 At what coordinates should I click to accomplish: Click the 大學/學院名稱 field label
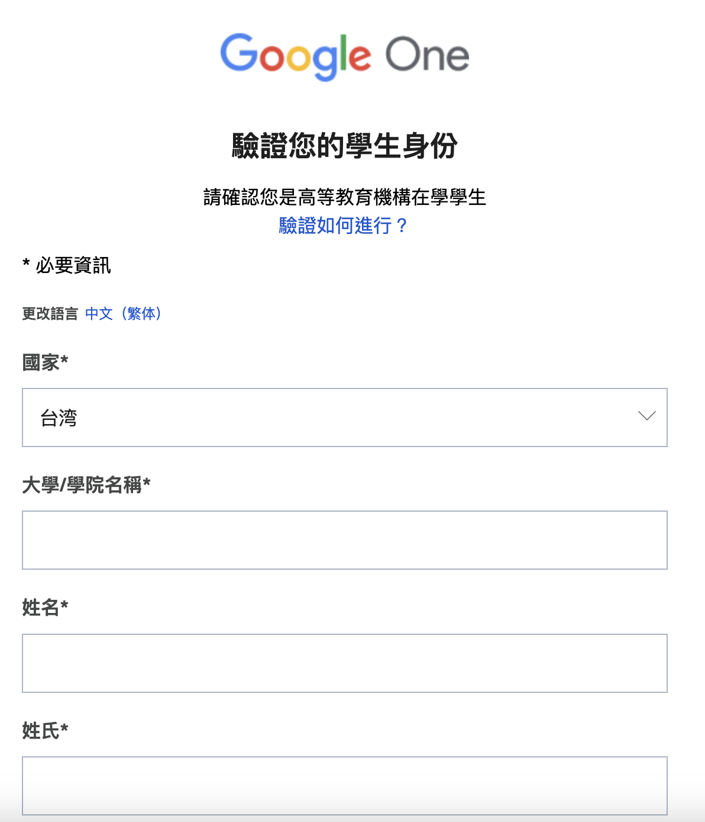[82, 485]
